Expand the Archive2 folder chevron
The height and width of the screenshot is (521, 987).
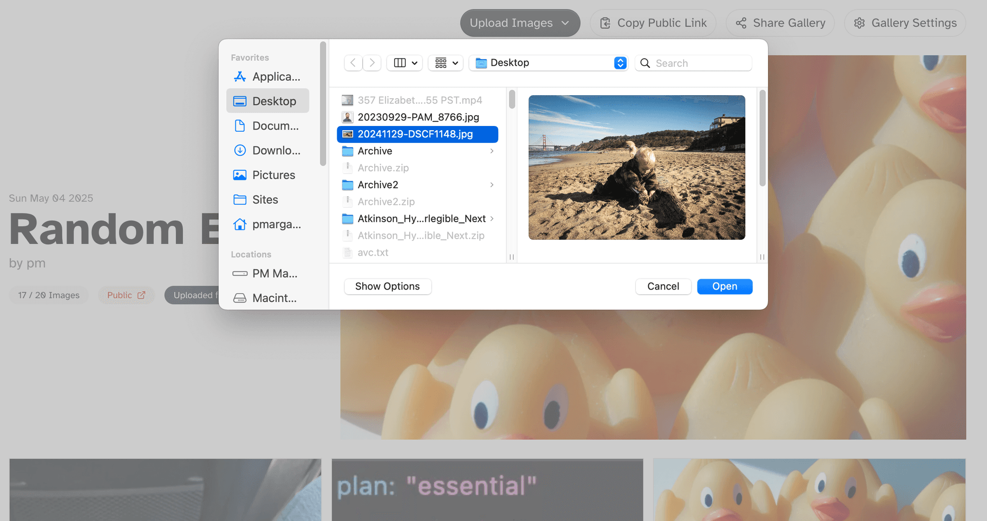point(492,185)
